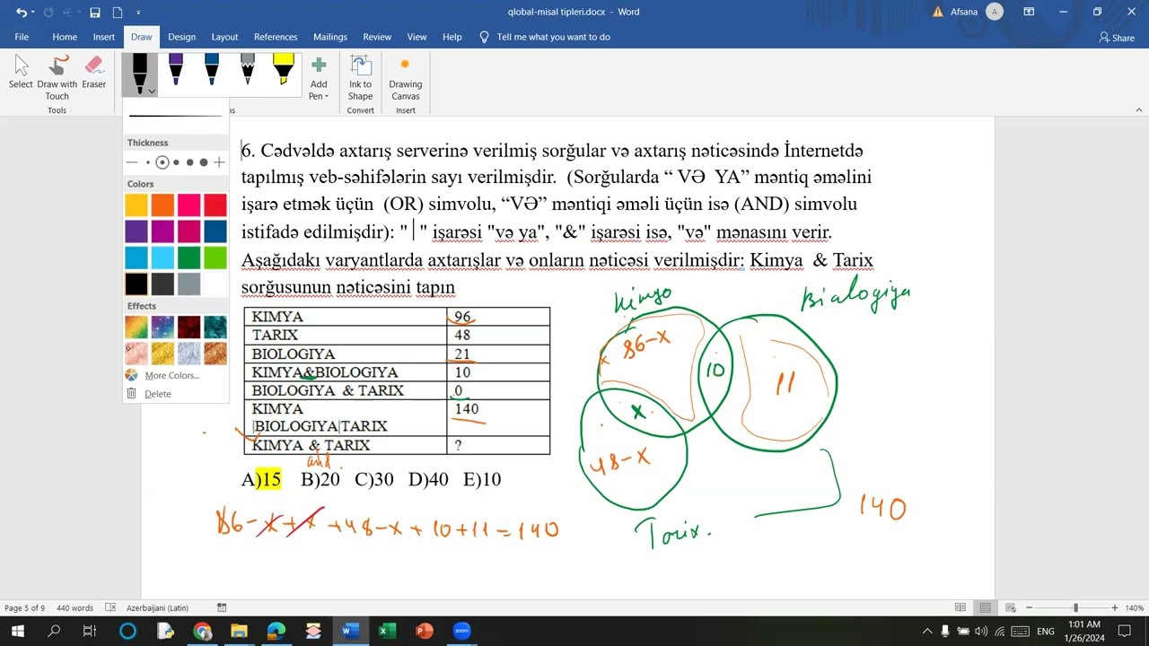The height and width of the screenshot is (646, 1149).
Task: Toggle Draw with Touch
Action: (x=57, y=77)
